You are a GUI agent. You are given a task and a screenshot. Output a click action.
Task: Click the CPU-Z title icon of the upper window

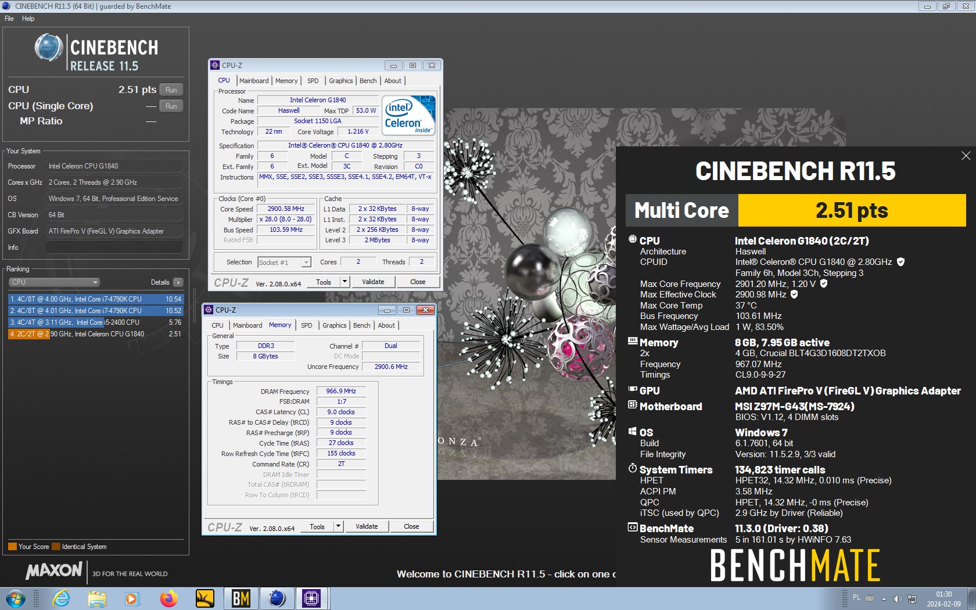pos(215,65)
